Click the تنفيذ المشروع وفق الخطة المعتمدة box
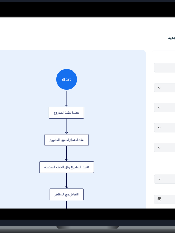 [x=66, y=167]
